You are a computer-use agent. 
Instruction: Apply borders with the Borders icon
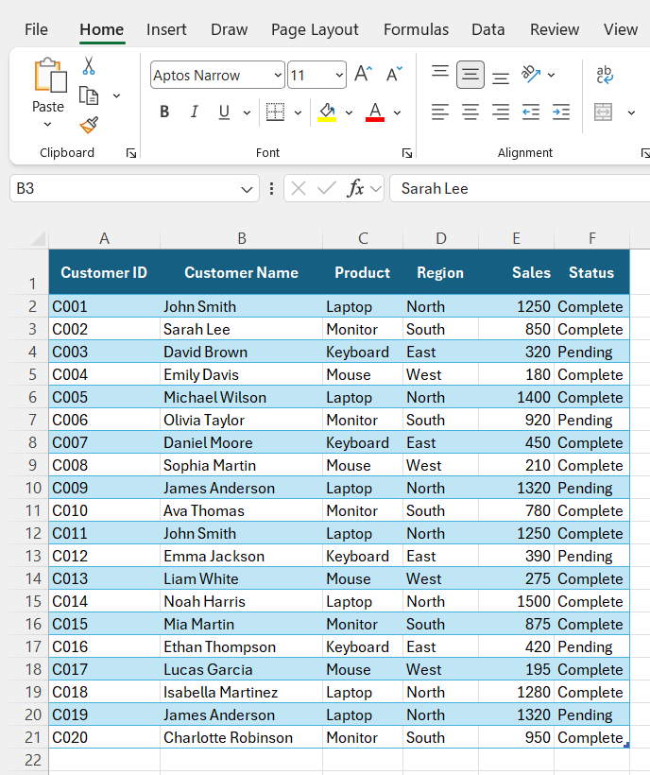(x=275, y=112)
